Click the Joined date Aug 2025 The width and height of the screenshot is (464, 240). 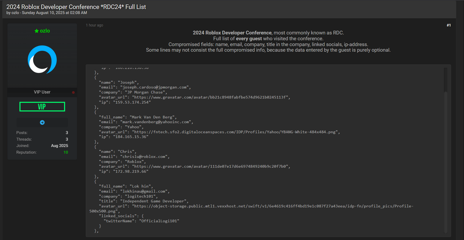tap(59, 146)
